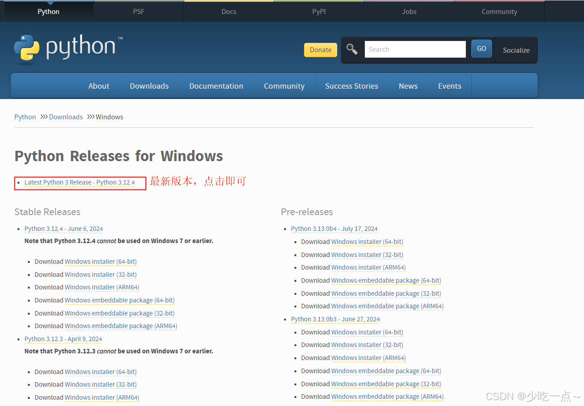This screenshot has width=584, height=406.
Task: Select the 'Stable Releases' heading text
Action: coord(47,212)
